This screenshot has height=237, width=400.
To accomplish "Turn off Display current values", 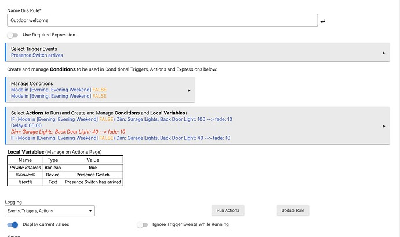I will point(13,224).
